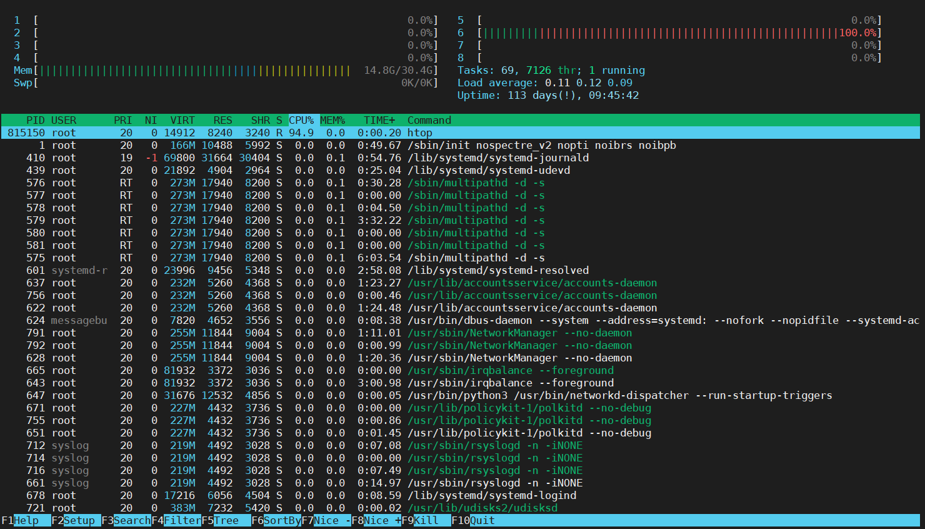925x529 pixels.
Task: Open F6 SortBy menu
Action: click(276, 520)
